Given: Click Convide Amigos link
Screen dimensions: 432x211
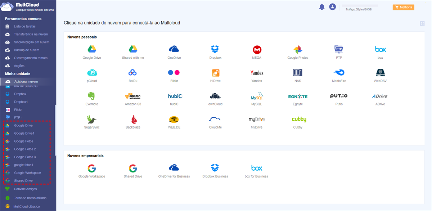Looking at the screenshot, I should tap(25, 189).
